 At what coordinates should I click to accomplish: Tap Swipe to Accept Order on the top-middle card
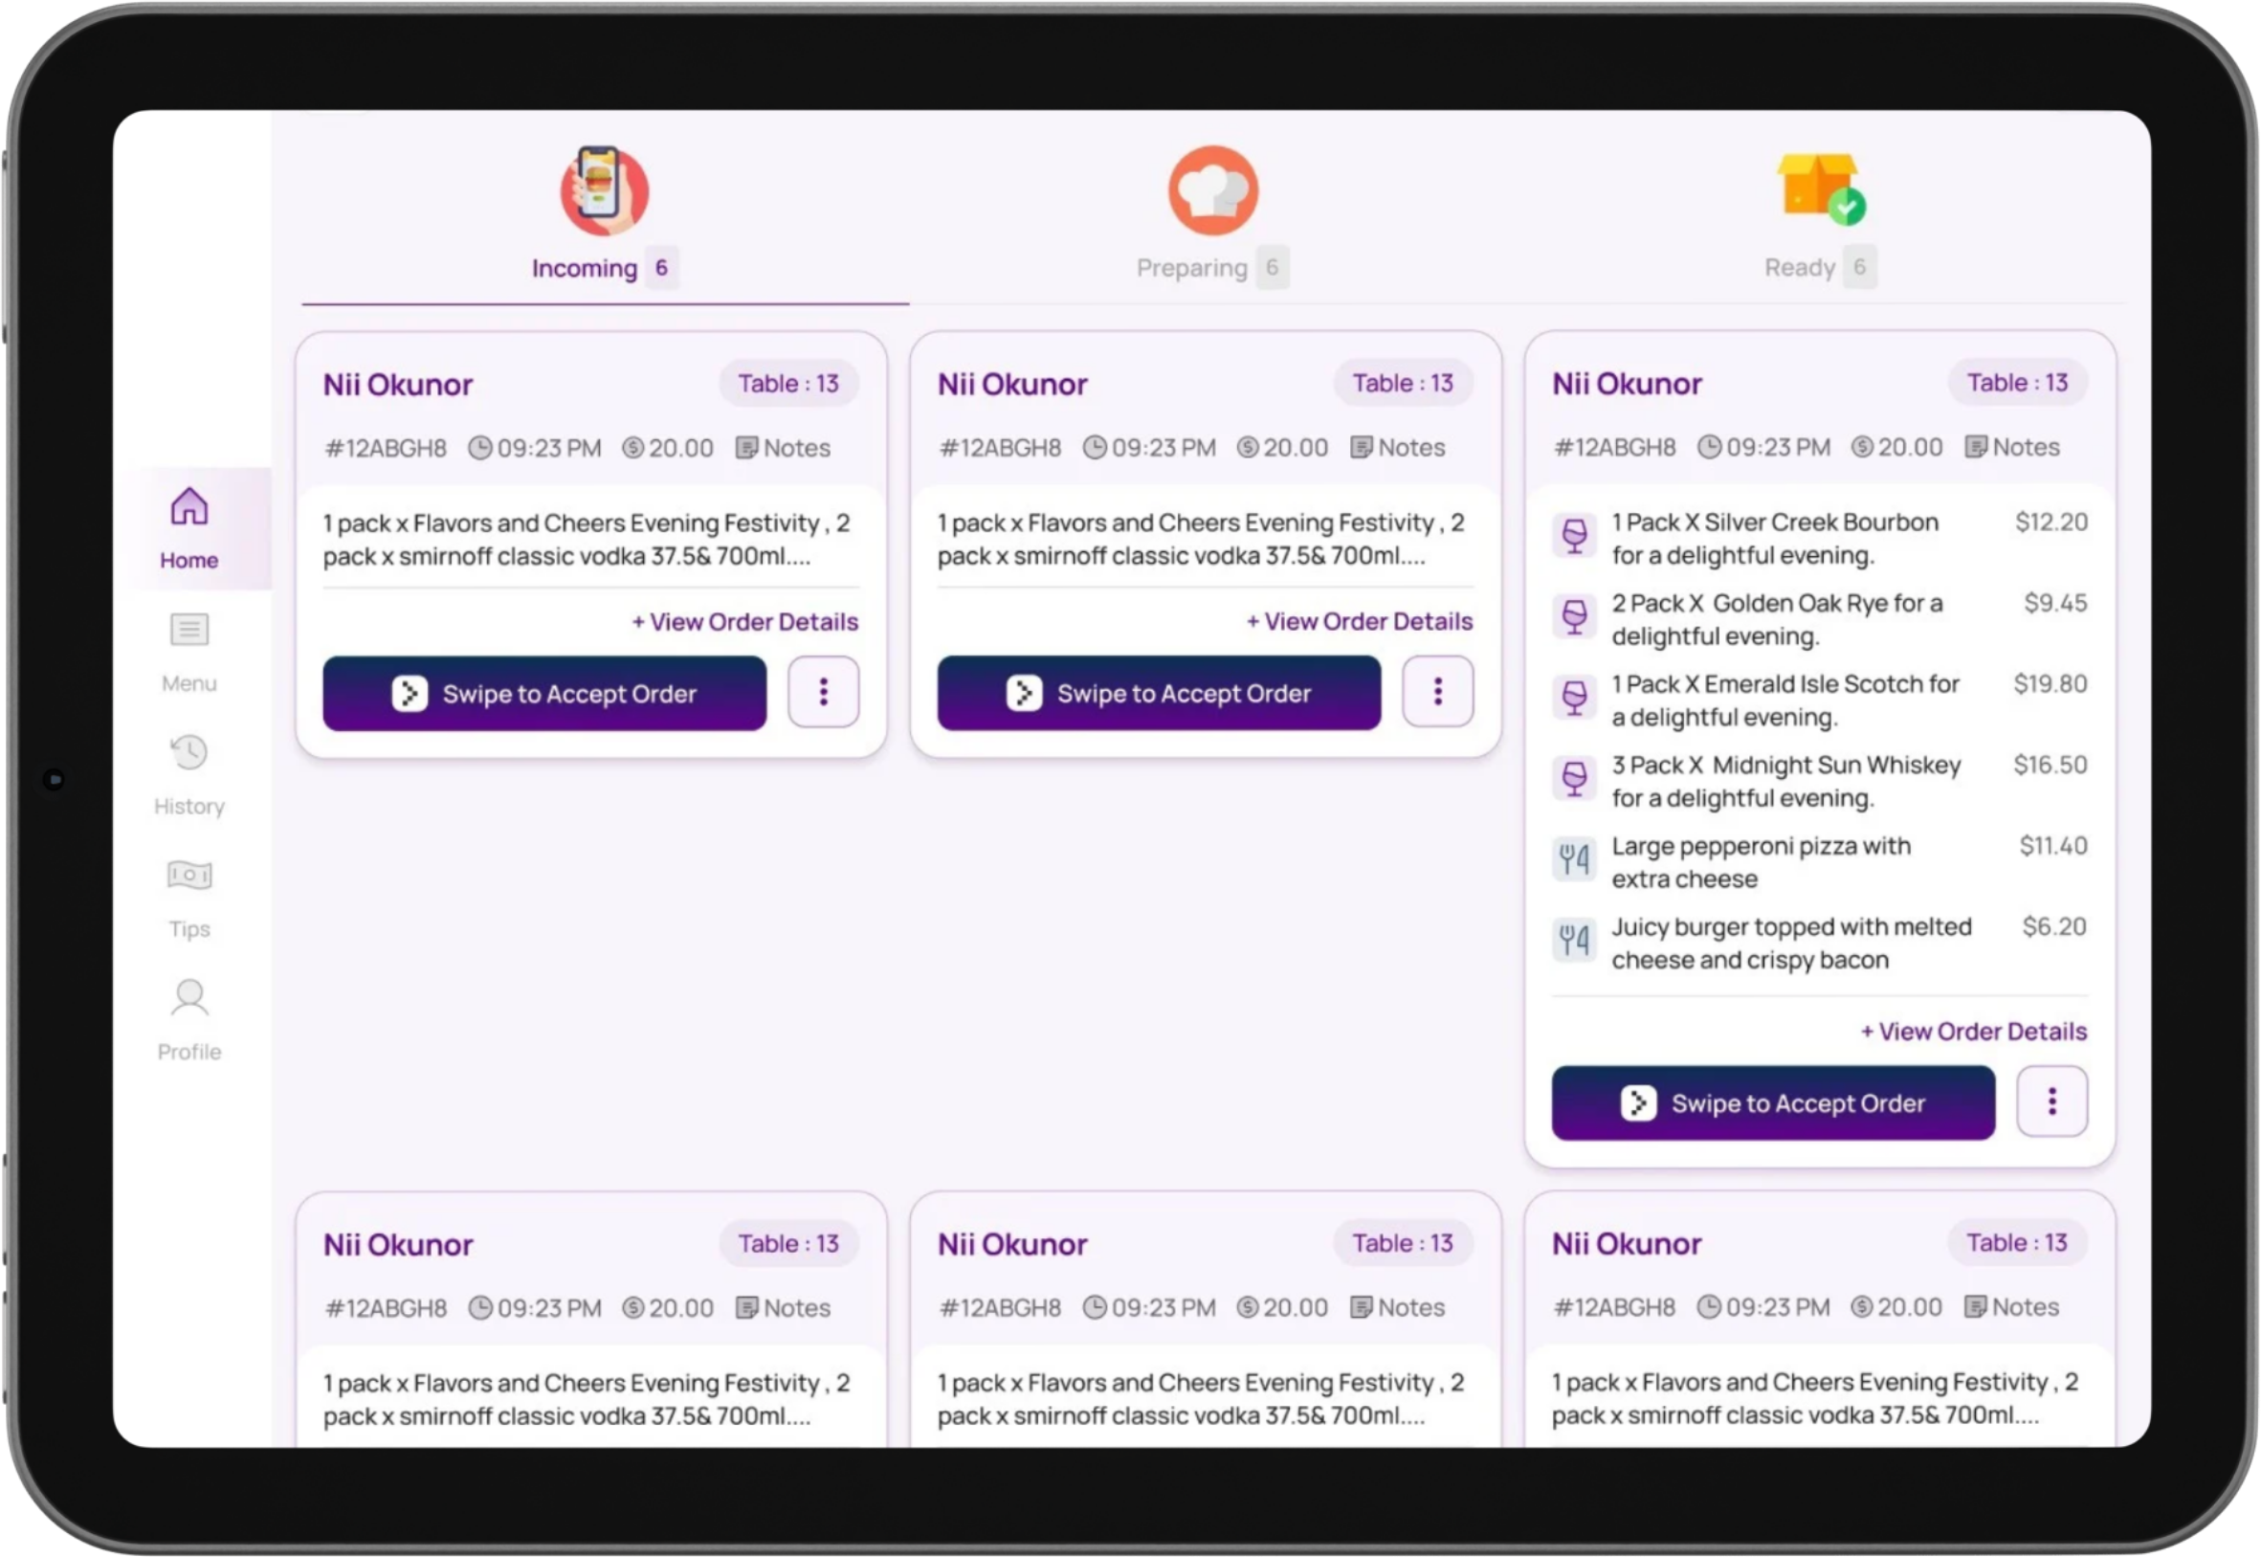(1159, 693)
